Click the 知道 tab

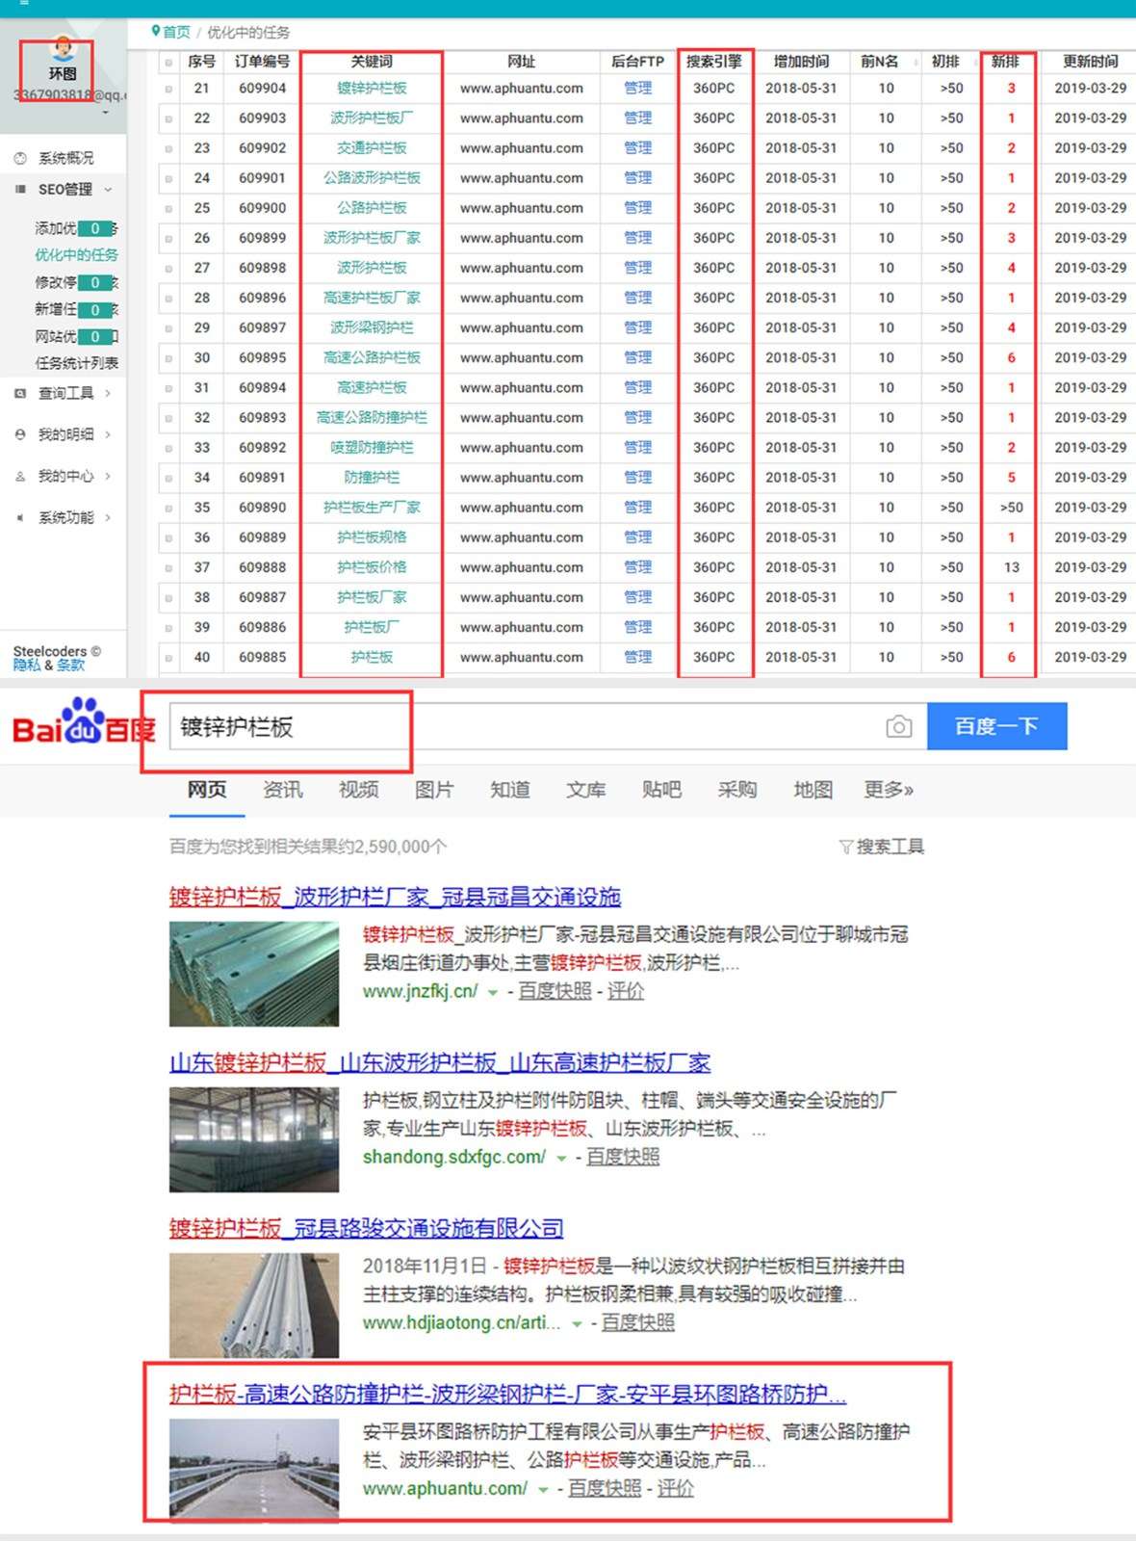(510, 790)
